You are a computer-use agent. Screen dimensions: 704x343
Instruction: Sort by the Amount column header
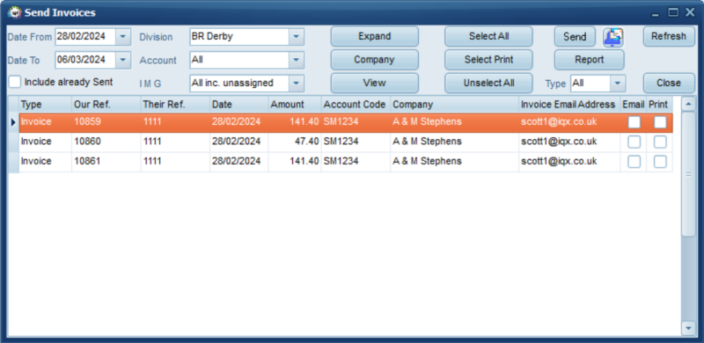pyautogui.click(x=295, y=105)
